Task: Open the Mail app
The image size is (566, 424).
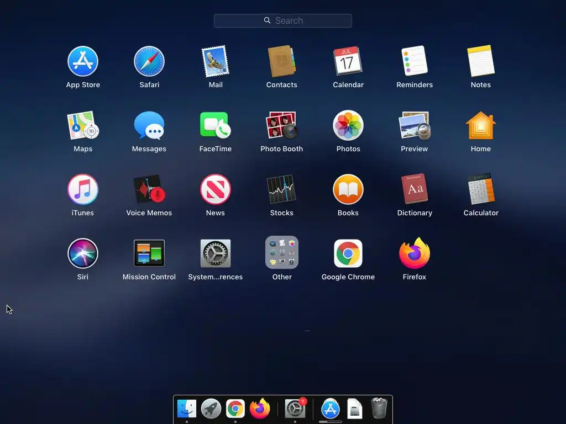Action: (216, 61)
